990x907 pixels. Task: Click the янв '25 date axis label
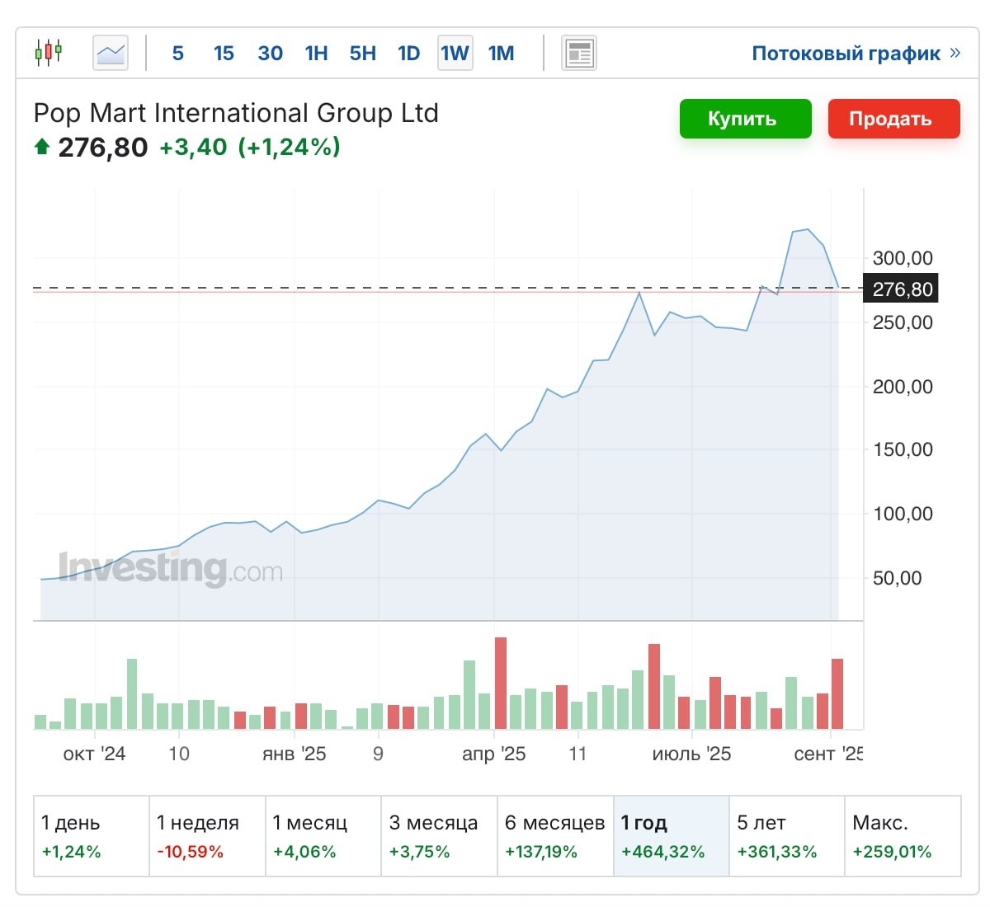click(294, 754)
